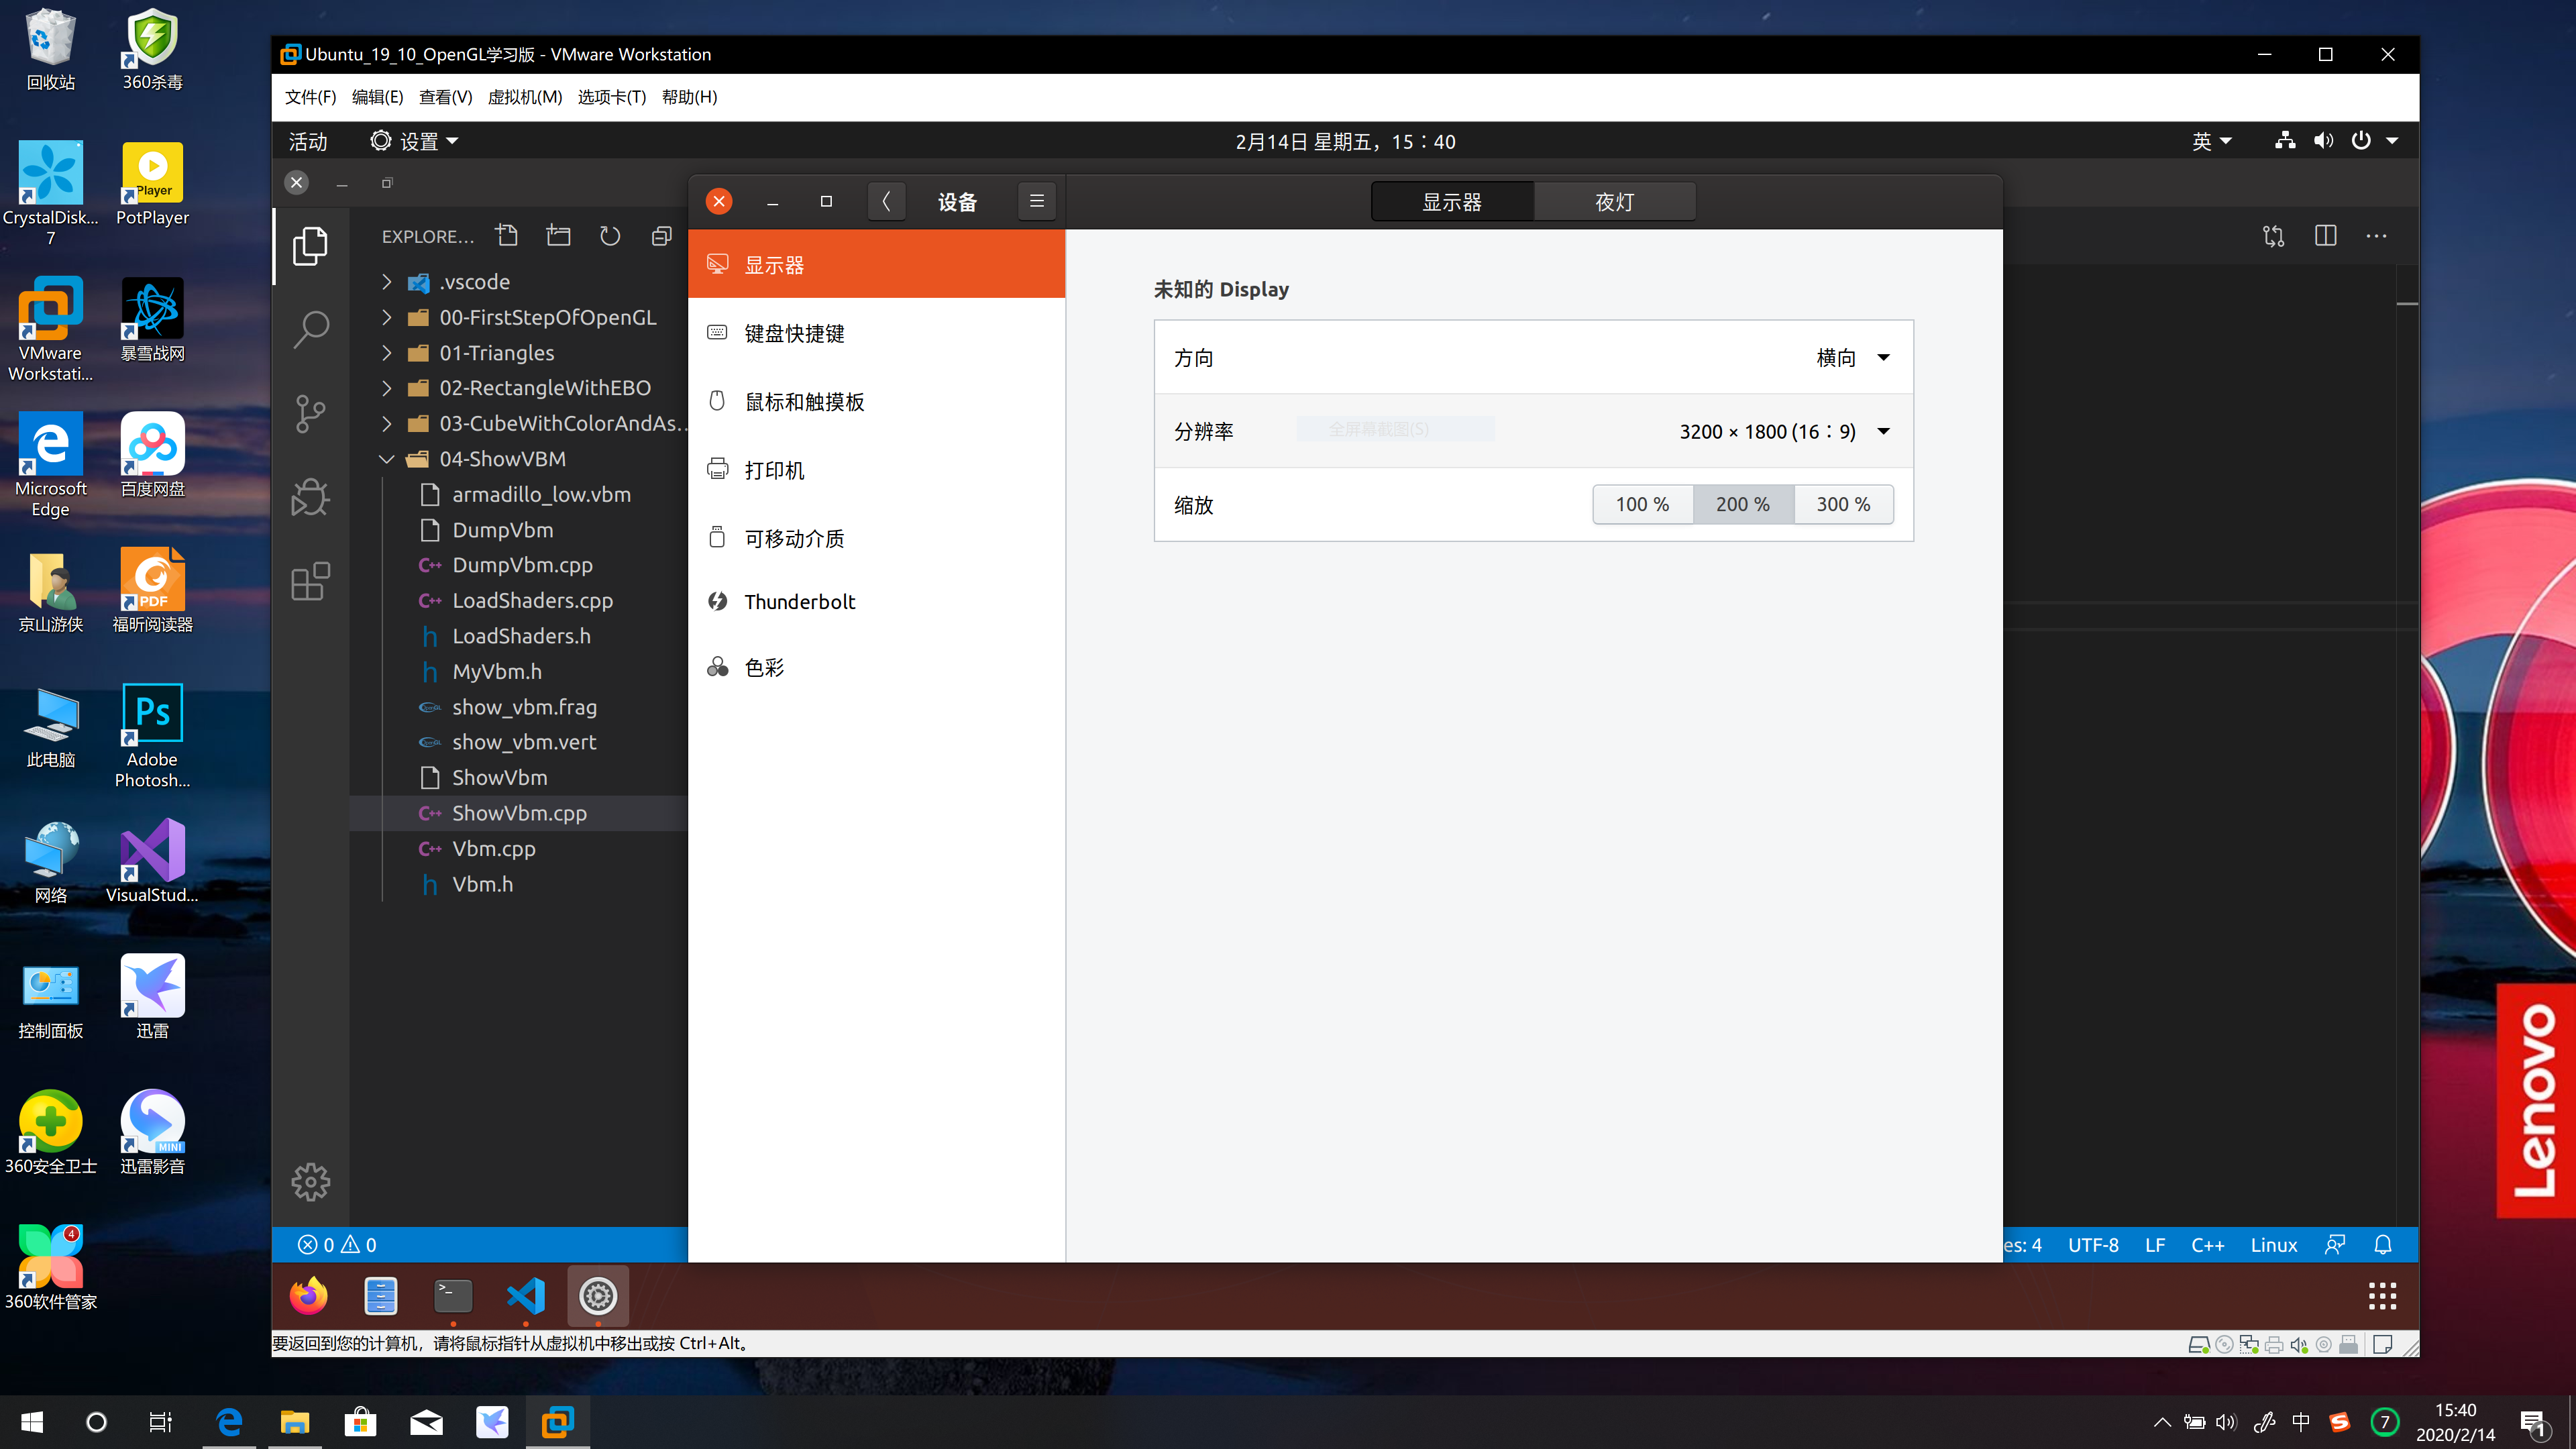Switch to VS Code from the Ubuntu dock

pyautogui.click(x=526, y=1296)
